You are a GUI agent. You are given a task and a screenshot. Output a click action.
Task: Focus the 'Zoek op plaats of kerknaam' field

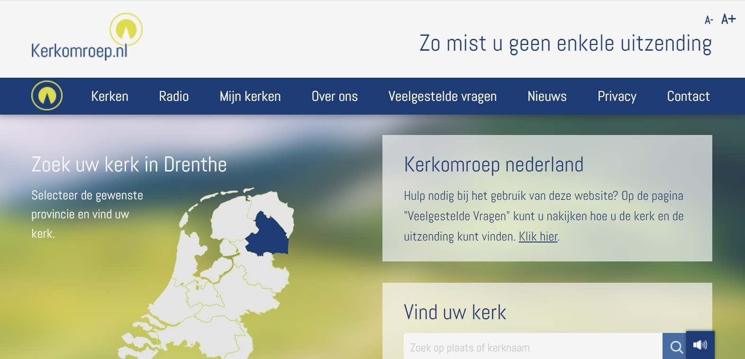pyautogui.click(x=533, y=347)
